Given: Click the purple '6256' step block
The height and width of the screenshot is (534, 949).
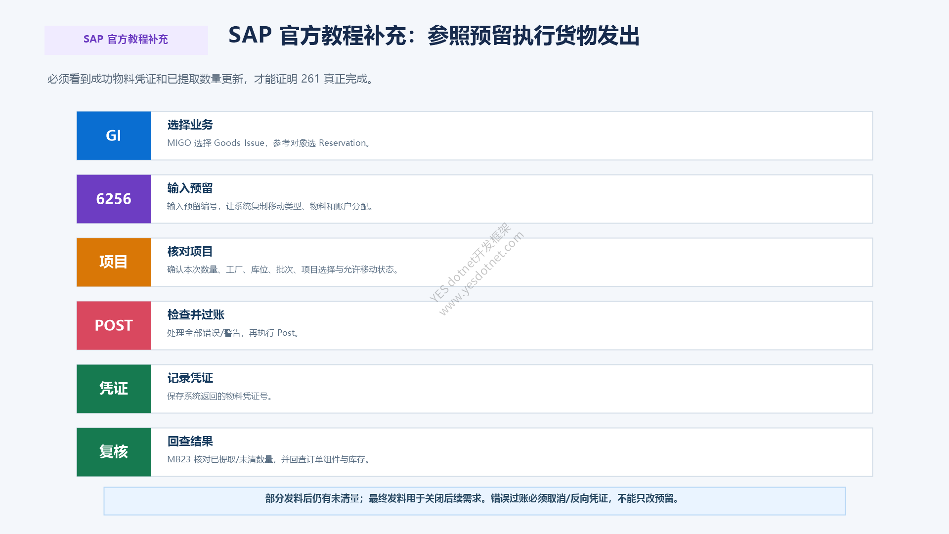Looking at the screenshot, I should coord(114,199).
